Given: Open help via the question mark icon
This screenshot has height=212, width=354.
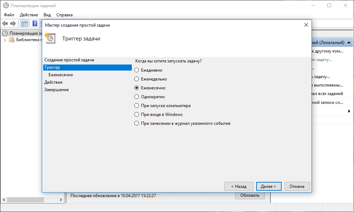Looking at the screenshot, I should pyautogui.click(x=35, y=23).
